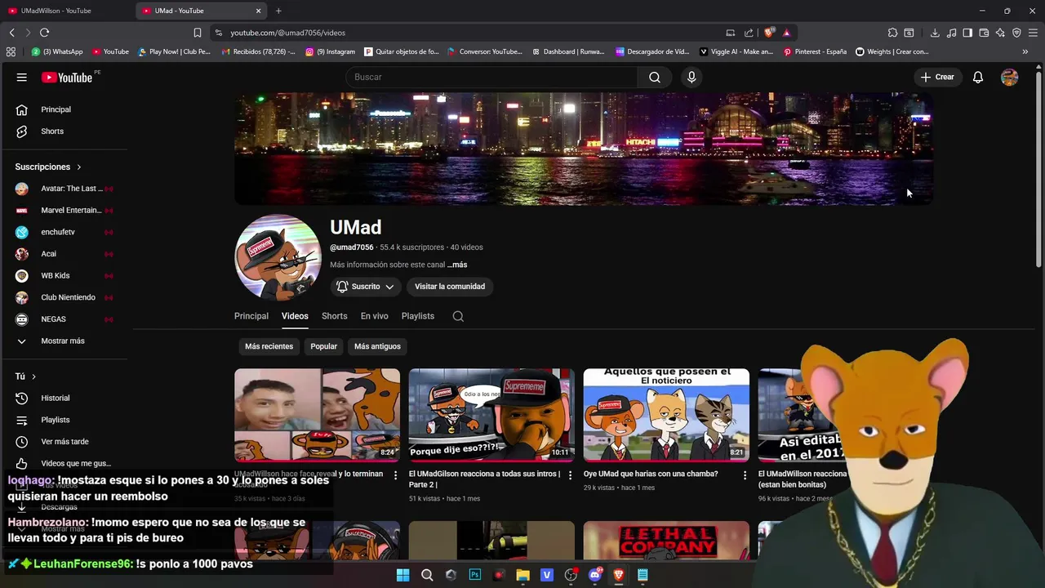Open enchufetv subscription in sidebar
The image size is (1045, 588).
tap(58, 232)
